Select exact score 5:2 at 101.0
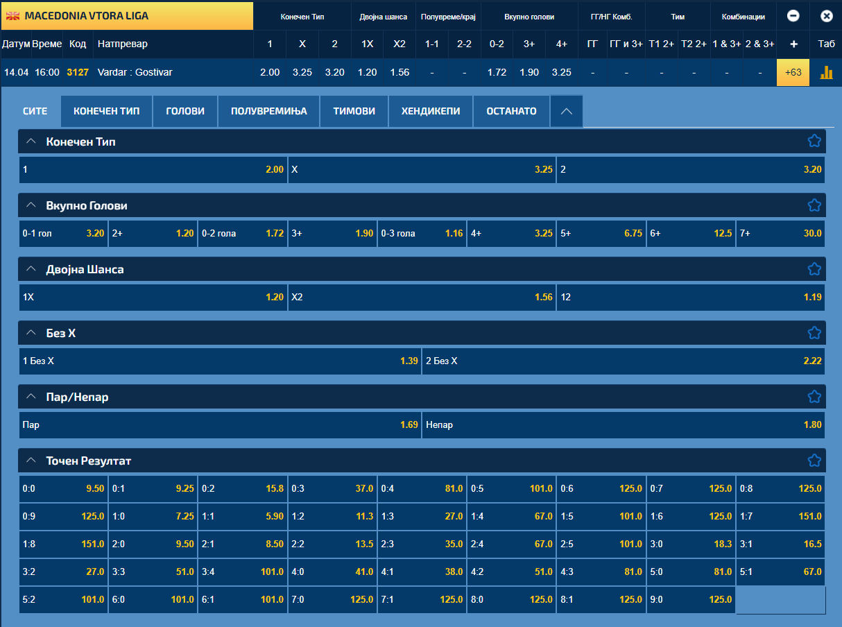Screen dimensions: 842x627 (x=63, y=599)
